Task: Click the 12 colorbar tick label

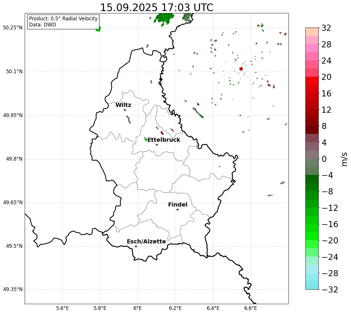Action: tap(326, 110)
